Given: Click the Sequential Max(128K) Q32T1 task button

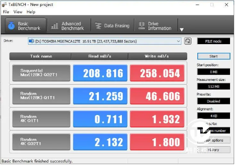Looking at the screenshot, I should (x=41, y=73).
